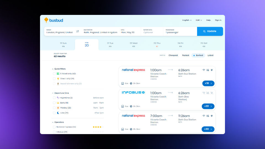
Task: Click the WiFi icon on 1:00am National Express trip
Action: 204,70
